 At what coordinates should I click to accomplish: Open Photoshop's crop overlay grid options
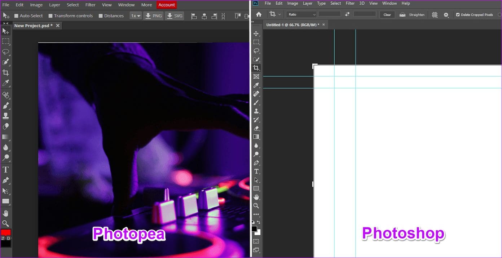[435, 15]
